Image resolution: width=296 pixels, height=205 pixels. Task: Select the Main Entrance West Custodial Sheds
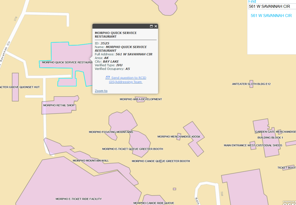[252, 145]
